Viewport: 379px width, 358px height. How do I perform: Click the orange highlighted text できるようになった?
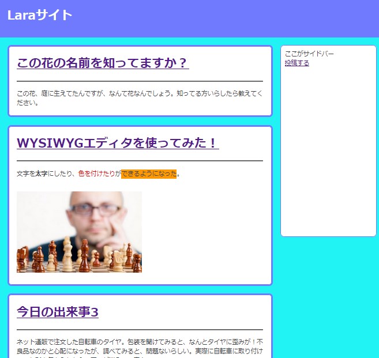coord(149,174)
